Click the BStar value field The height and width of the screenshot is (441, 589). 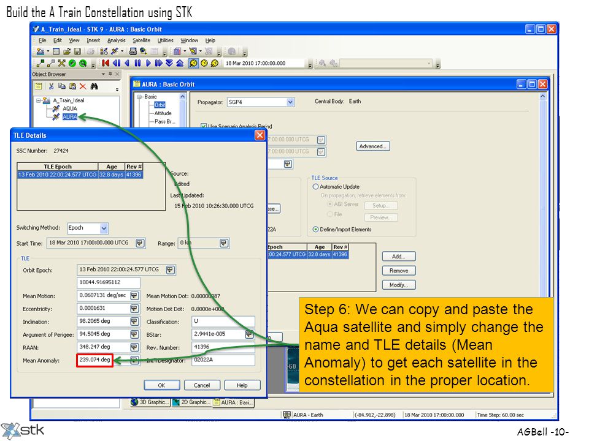coord(218,334)
